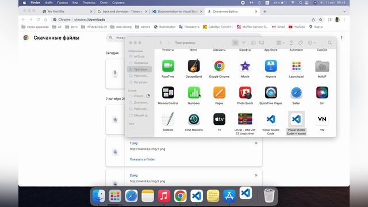Select MAMP folder icon
The height and width of the screenshot is (207, 368).
click(322, 67)
